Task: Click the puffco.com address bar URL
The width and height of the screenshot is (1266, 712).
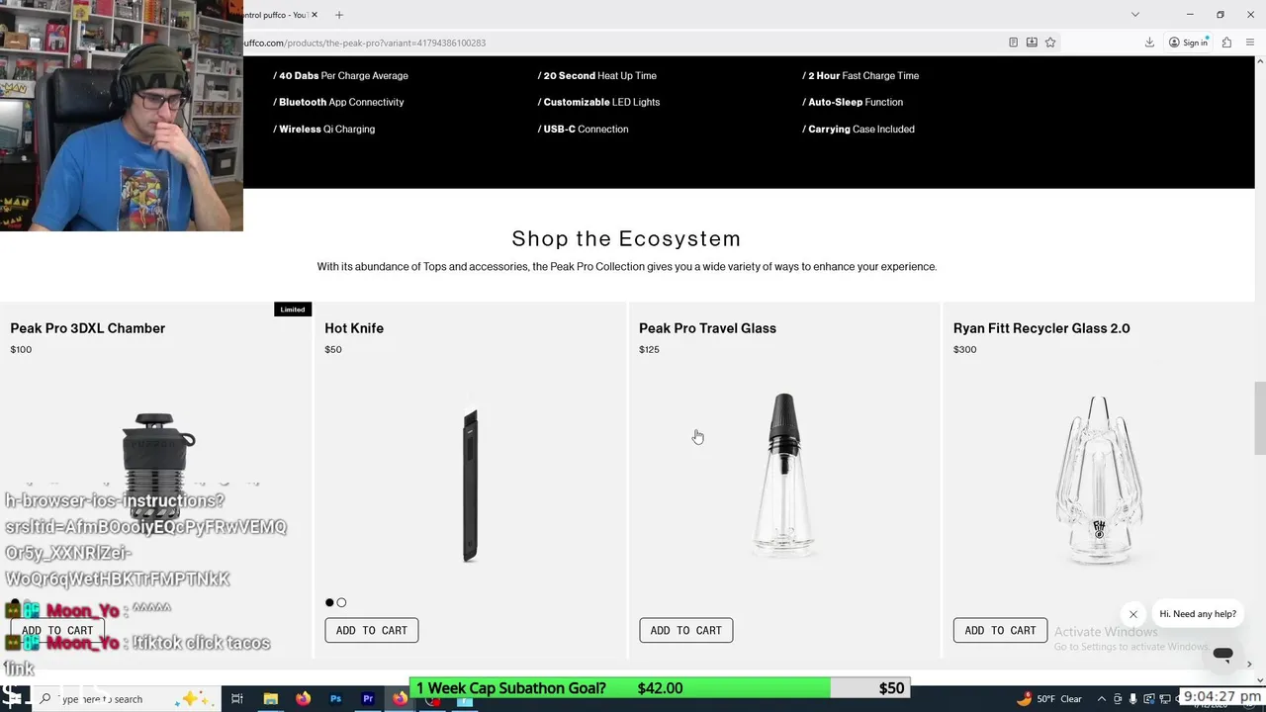Action: tap(365, 43)
